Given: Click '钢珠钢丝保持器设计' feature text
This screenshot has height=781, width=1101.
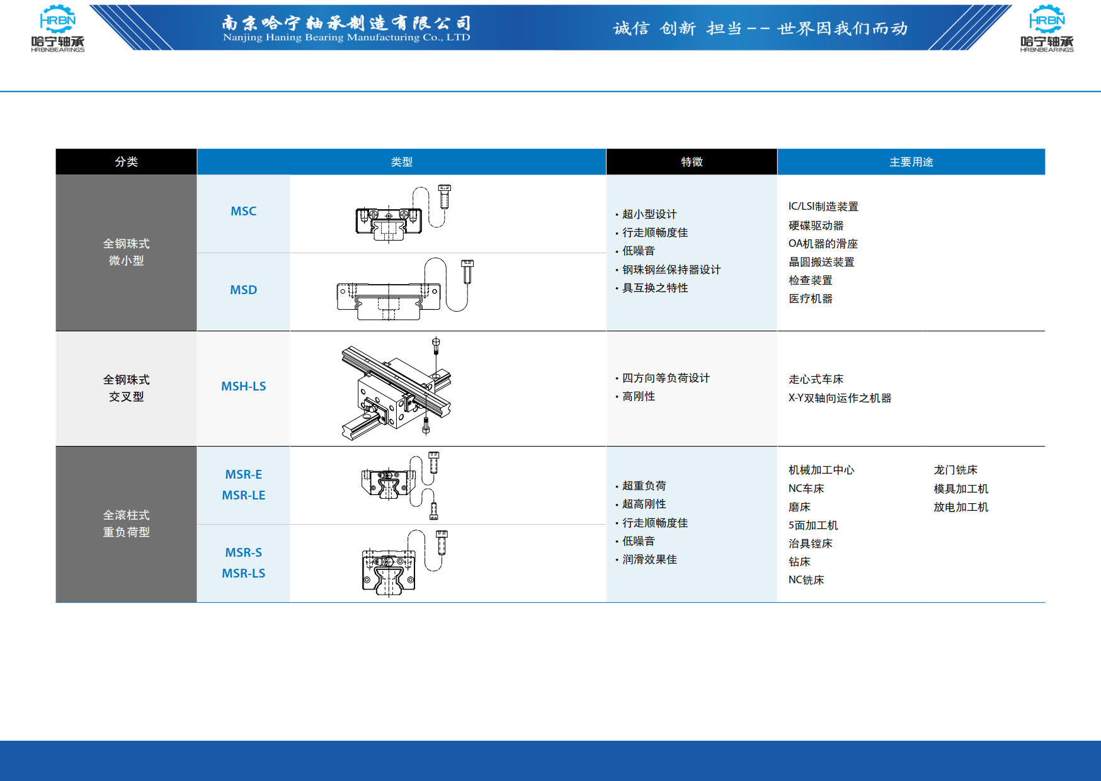Looking at the screenshot, I should tap(671, 270).
